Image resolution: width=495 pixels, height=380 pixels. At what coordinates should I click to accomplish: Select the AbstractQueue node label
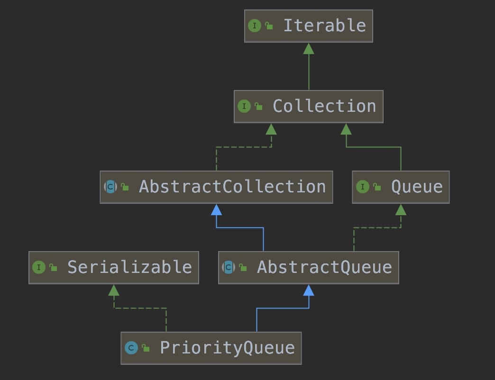324,267
